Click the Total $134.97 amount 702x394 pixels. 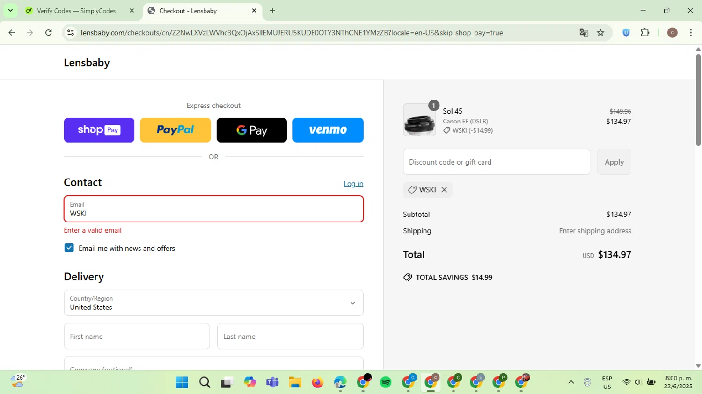tap(614, 255)
